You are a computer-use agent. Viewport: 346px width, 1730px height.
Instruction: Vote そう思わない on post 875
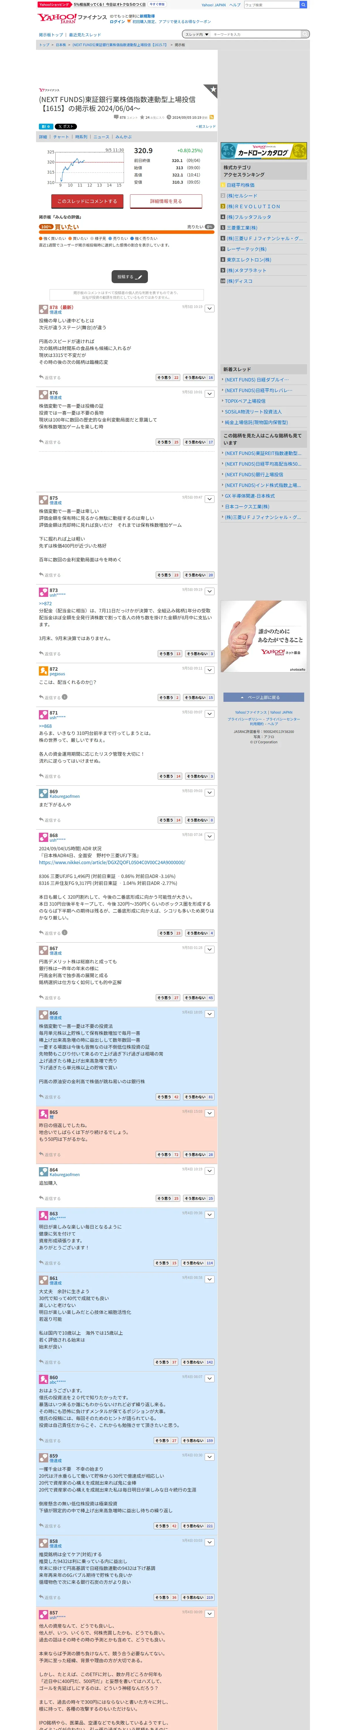coord(199,575)
